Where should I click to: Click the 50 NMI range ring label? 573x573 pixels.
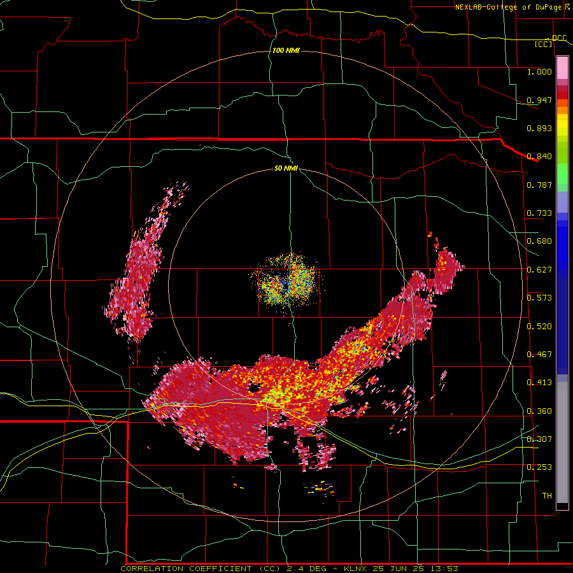[286, 169]
